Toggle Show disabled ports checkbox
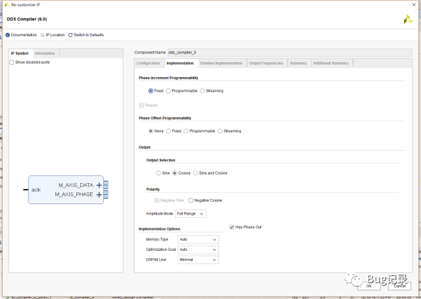421x299 pixels. point(12,63)
